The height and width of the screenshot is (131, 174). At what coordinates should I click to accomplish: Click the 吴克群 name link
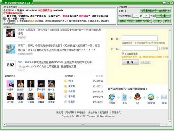pos(51,102)
